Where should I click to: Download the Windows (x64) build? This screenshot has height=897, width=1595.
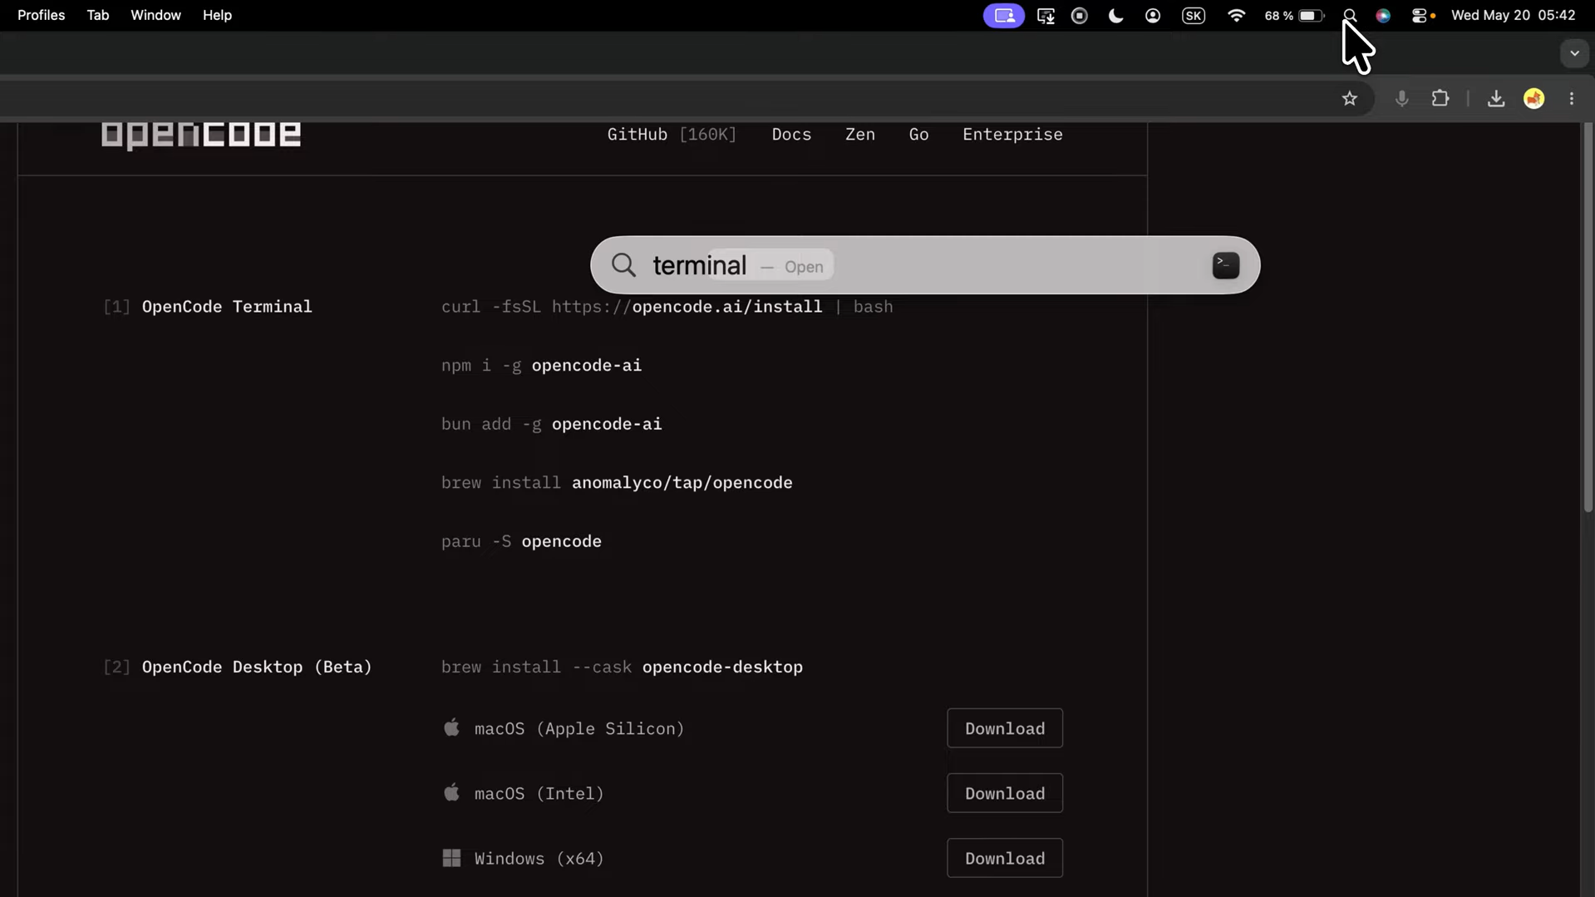[x=1005, y=859]
